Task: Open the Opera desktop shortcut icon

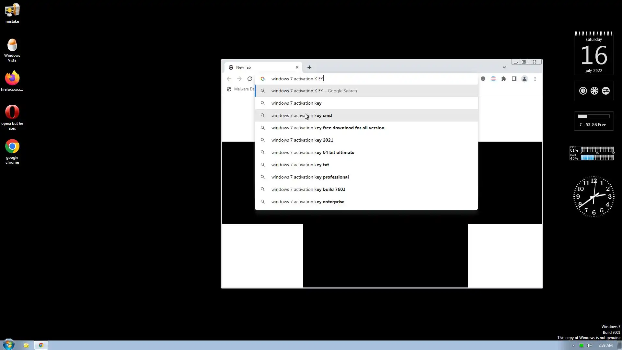Action: pyautogui.click(x=12, y=112)
